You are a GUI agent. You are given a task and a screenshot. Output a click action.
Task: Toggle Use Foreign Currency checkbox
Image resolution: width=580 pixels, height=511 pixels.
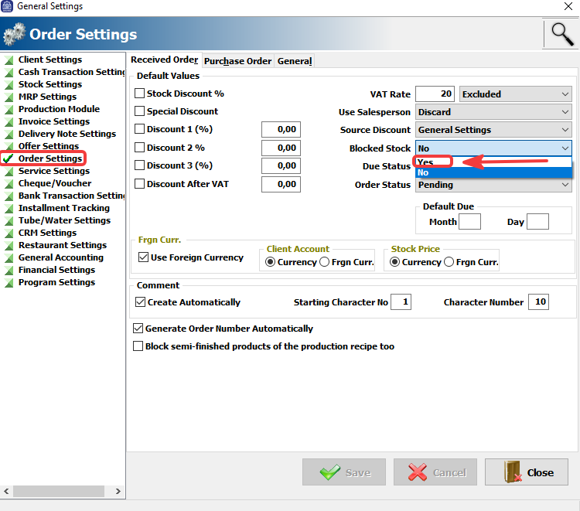pos(144,257)
